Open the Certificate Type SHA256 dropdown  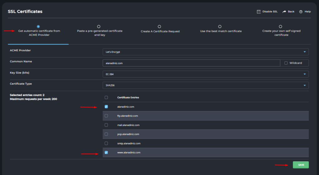point(206,85)
